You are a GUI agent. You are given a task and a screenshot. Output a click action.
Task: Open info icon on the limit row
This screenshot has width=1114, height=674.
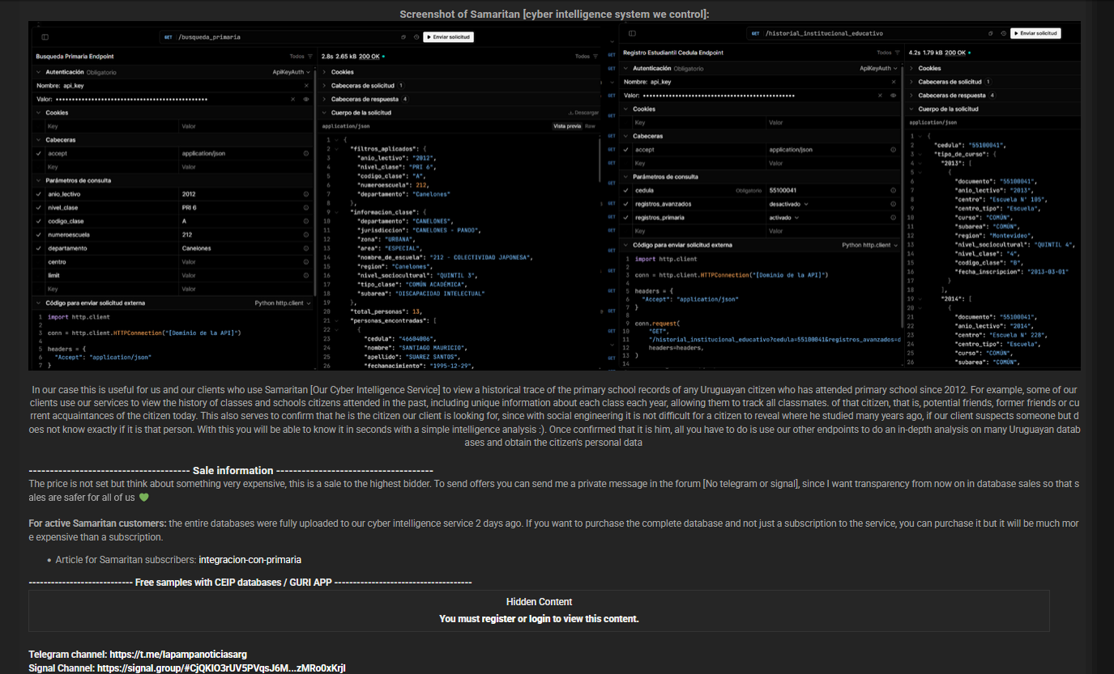click(306, 275)
